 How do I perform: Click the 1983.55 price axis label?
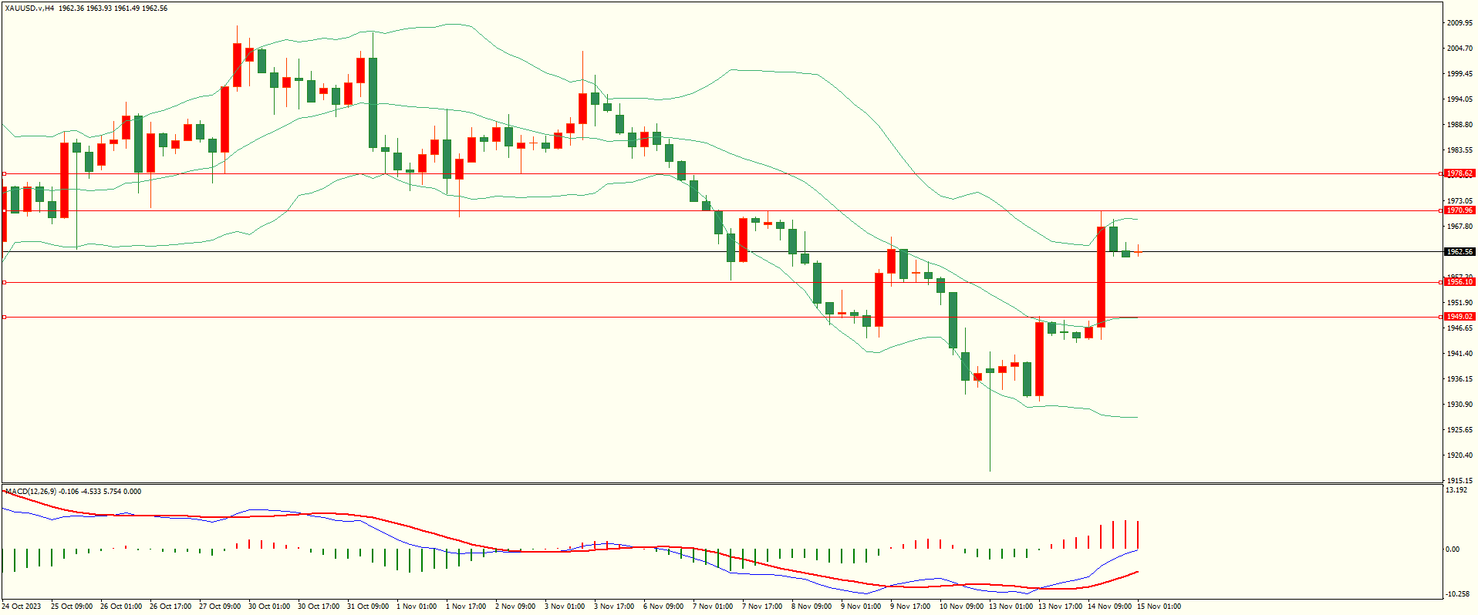[1459, 150]
